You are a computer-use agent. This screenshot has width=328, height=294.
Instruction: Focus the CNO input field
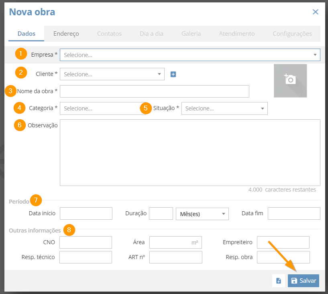(86, 242)
